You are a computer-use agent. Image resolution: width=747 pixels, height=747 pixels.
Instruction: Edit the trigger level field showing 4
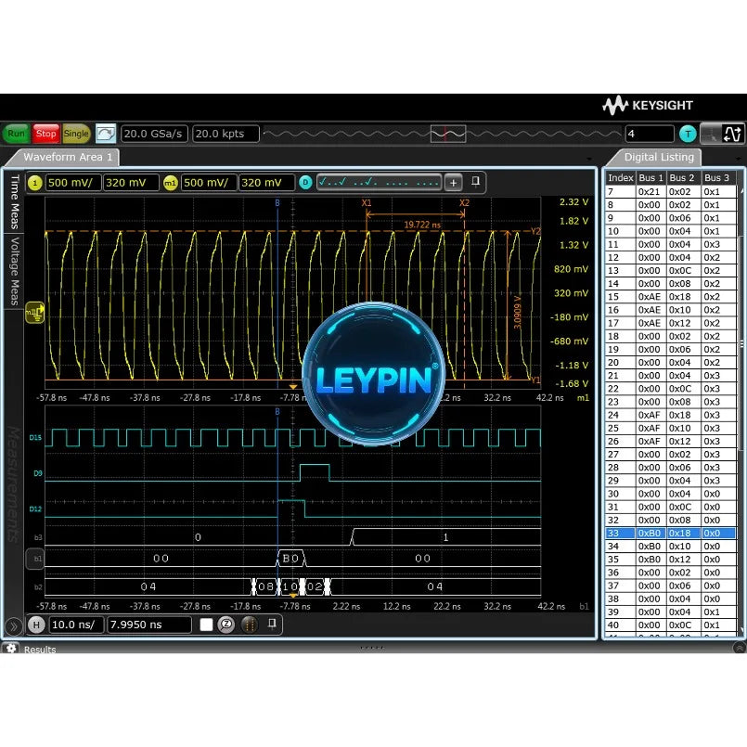pos(650,134)
